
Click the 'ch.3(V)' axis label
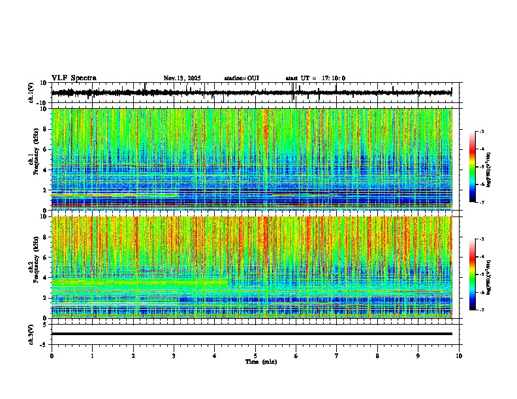pos(31,334)
